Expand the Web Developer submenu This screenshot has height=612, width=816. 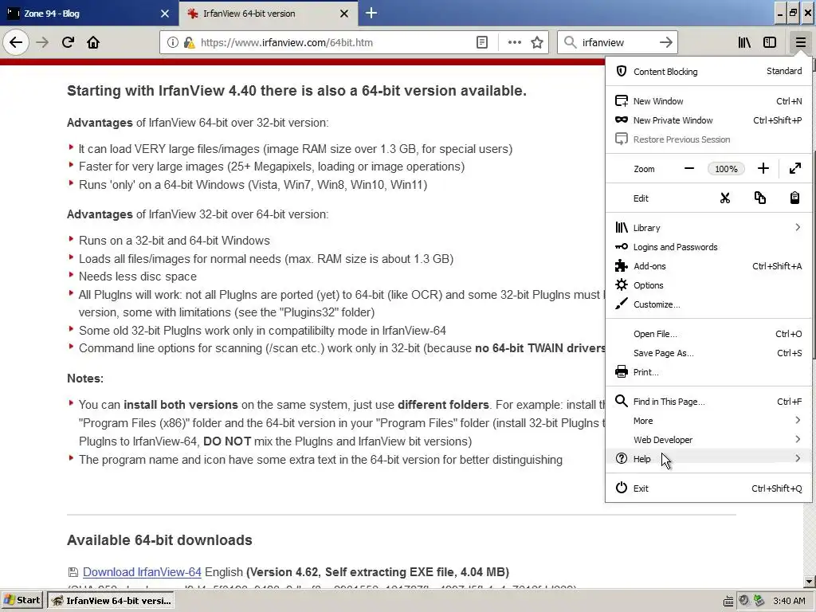708,440
